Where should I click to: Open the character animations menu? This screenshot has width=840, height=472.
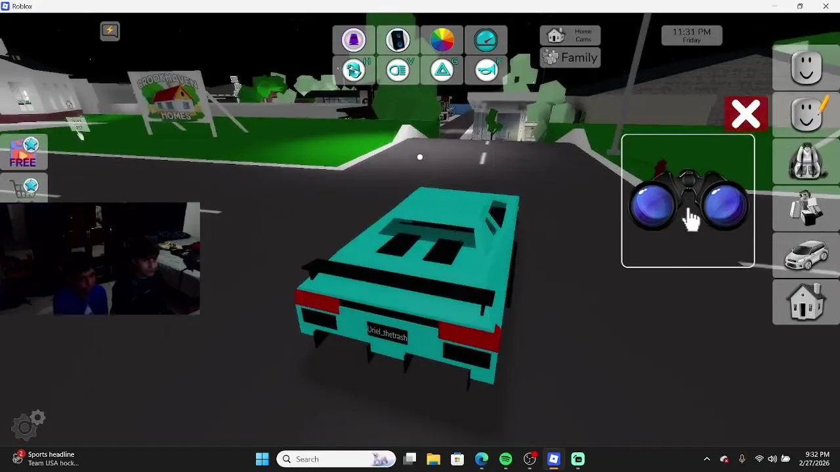807,208
